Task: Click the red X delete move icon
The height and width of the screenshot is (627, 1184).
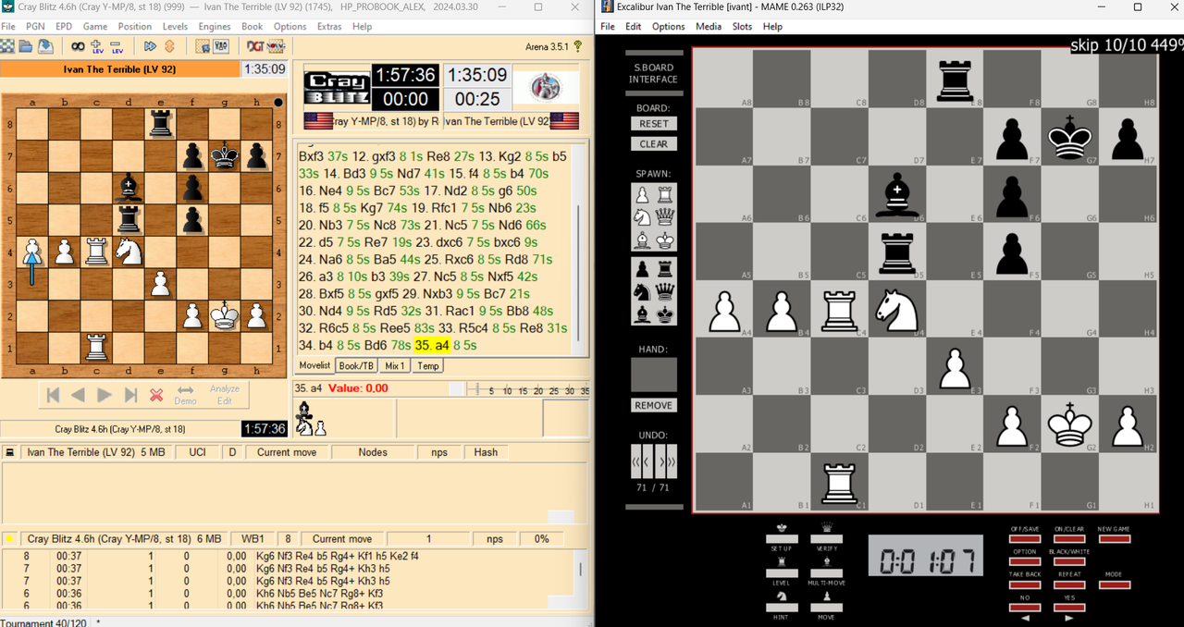Action: click(x=156, y=395)
